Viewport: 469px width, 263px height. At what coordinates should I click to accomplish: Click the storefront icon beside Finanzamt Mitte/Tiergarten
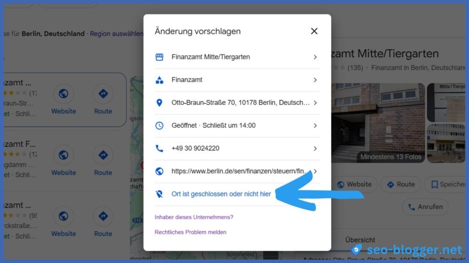coord(159,57)
